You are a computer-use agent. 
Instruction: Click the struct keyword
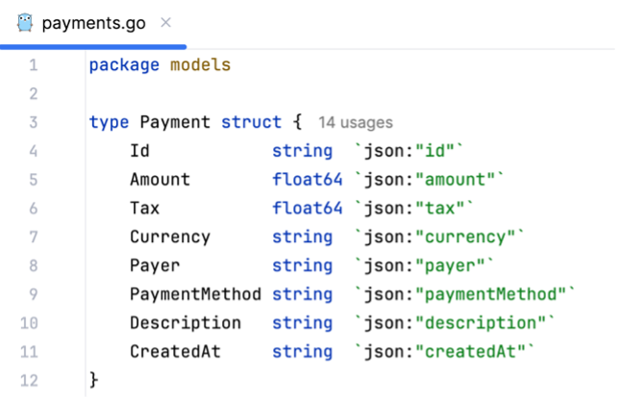(x=252, y=122)
